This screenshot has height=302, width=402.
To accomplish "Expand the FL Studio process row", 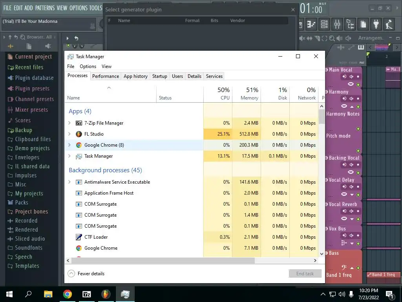I will pos(69,134).
